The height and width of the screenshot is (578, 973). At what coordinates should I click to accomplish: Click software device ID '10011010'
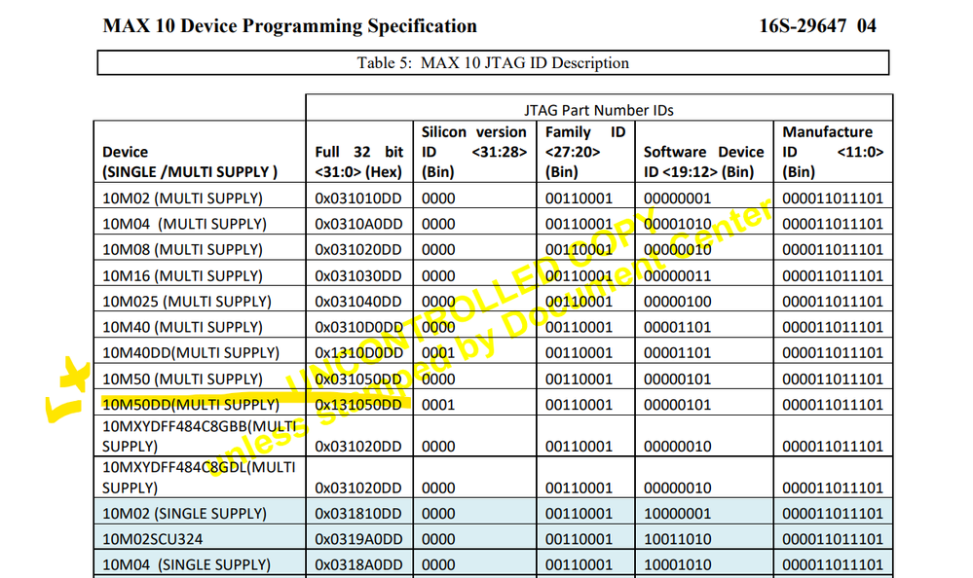pyautogui.click(x=677, y=539)
